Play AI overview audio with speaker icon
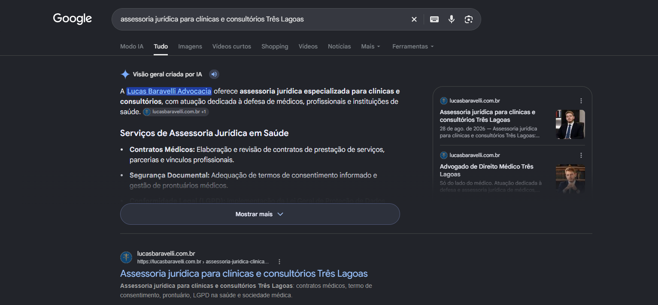 coord(214,74)
